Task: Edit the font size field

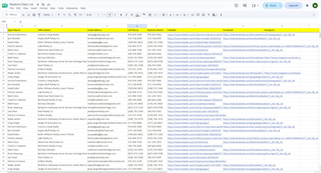Action: (110, 15)
